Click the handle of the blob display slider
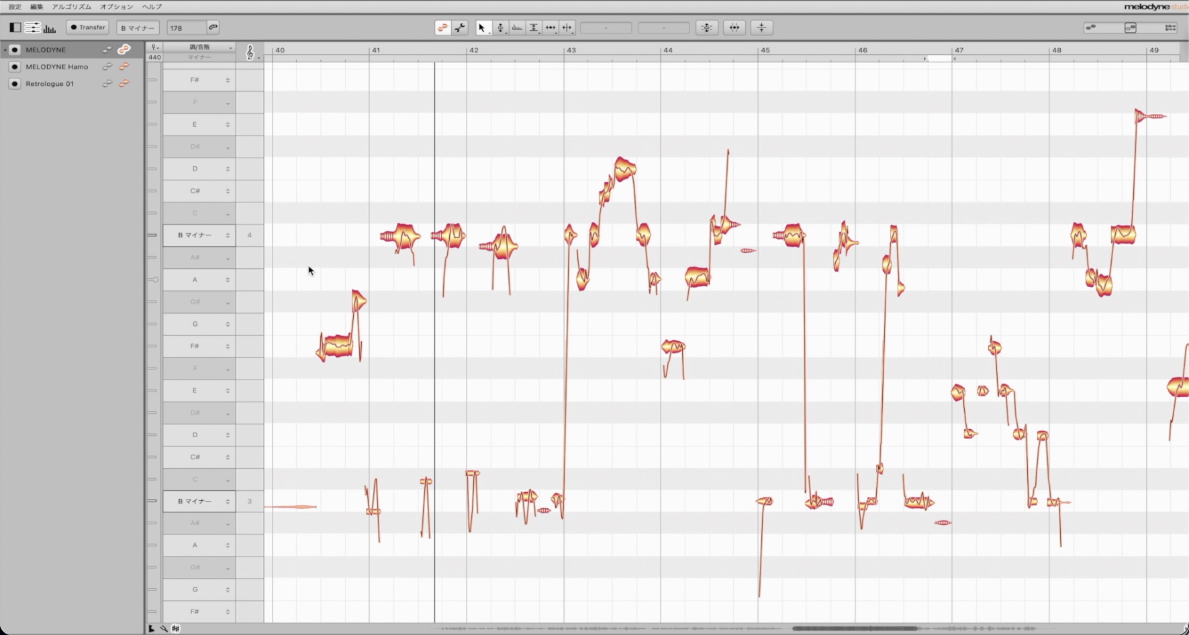The width and height of the screenshot is (1189, 635). pyautogui.click(x=1130, y=27)
